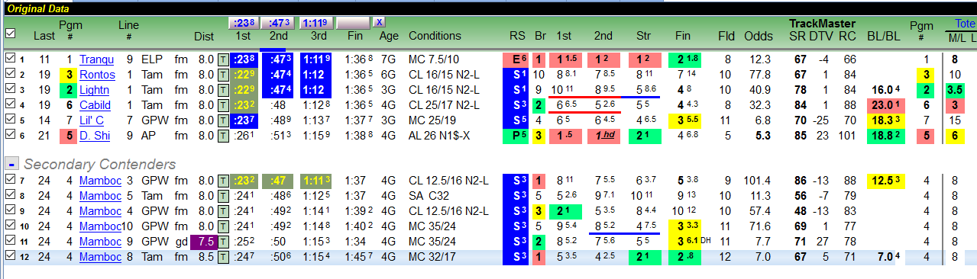This screenshot has height=279, width=977.
Task: Click the T icon in Tranqu row 1
Action: pyautogui.click(x=223, y=59)
